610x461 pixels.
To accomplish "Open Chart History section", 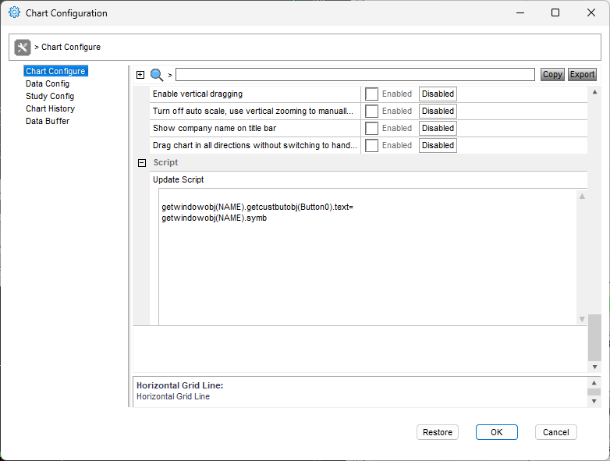I will pyautogui.click(x=50, y=108).
